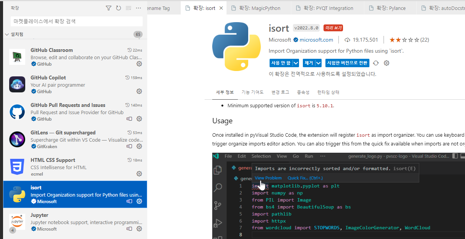Open Extensions view more actions menu
465x239 pixels.
[138, 8]
